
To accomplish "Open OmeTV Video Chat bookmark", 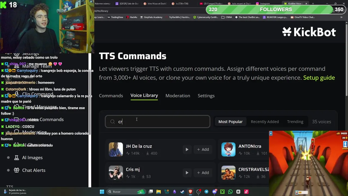I will [x=303, y=17].
